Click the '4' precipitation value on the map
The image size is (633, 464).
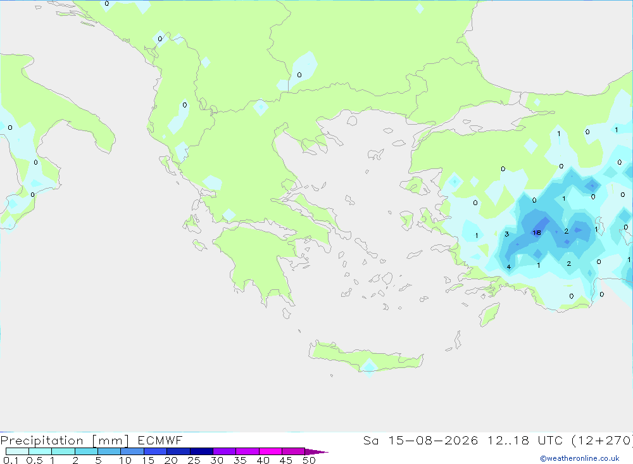pos(509,266)
